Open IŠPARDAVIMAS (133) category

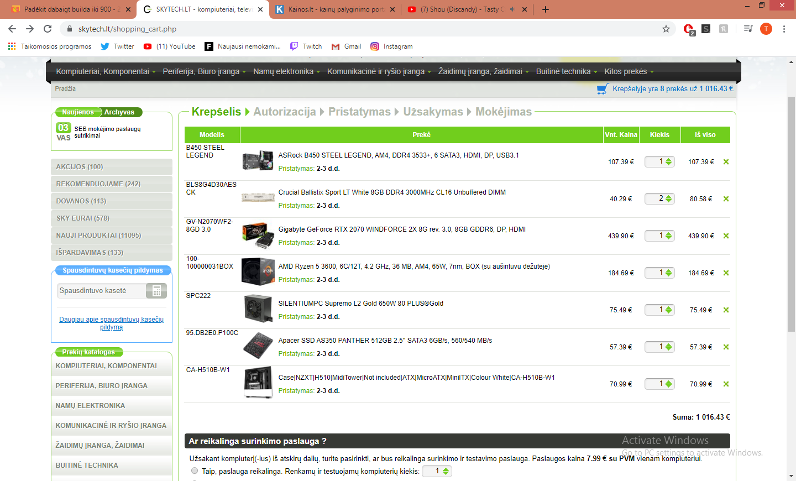[111, 253]
